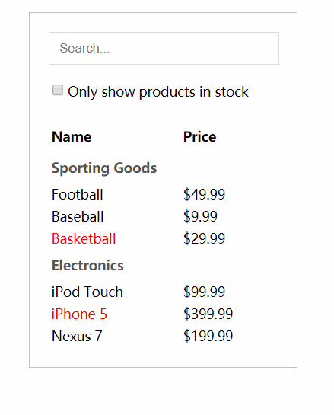Select the iPod Touch product name
Viewport: 334px width, 415px height.
(87, 292)
